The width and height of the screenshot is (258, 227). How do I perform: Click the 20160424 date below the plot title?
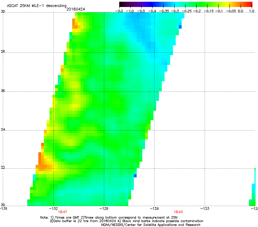tap(76, 9)
